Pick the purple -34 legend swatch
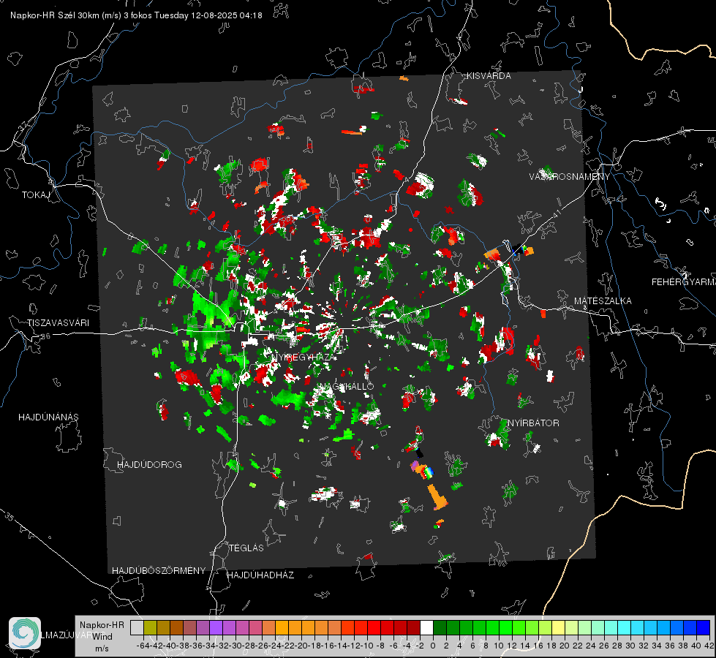Screen dimensions: 716x658 point(216,627)
